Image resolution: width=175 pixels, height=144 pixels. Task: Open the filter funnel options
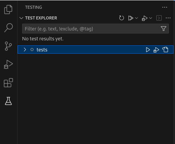(x=164, y=29)
